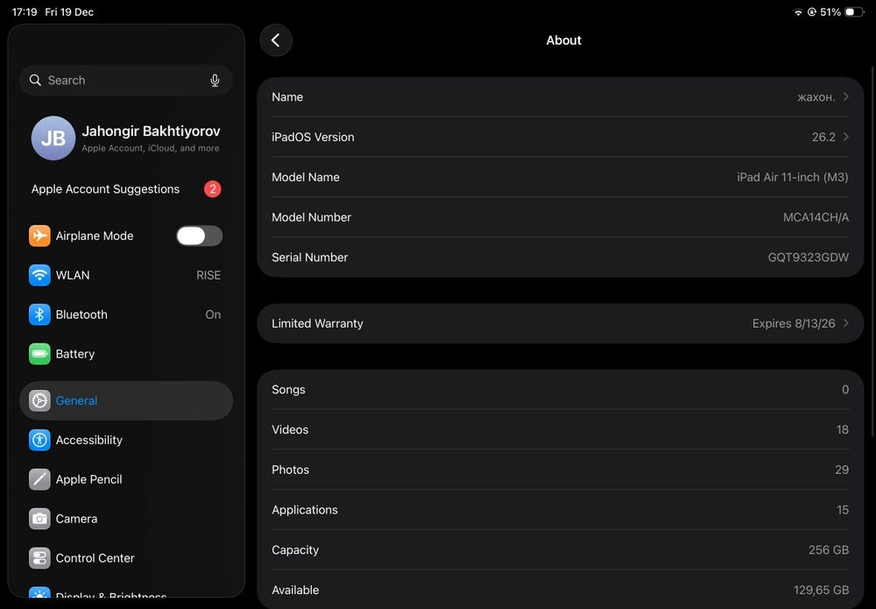Open Bluetooth settings
This screenshot has height=609, width=876.
click(x=126, y=315)
